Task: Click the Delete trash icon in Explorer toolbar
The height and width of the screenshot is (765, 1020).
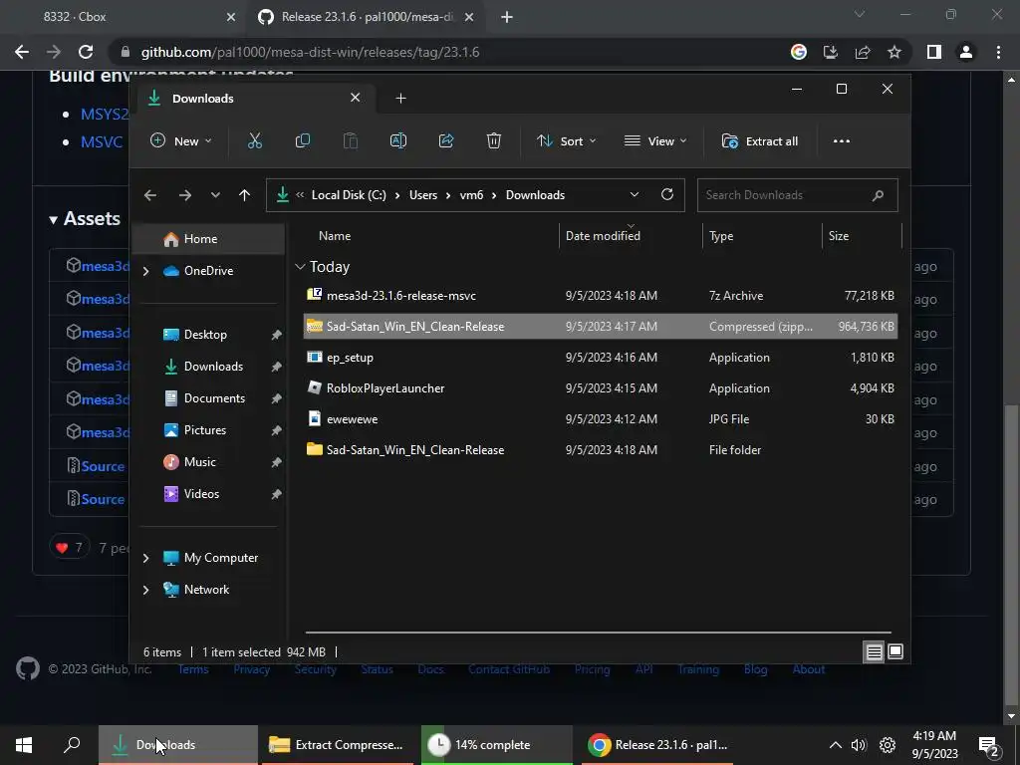Action: [x=494, y=141]
